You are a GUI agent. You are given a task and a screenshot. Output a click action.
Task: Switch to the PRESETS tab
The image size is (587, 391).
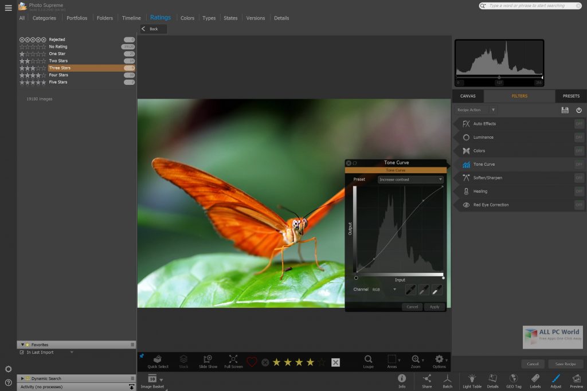point(571,96)
